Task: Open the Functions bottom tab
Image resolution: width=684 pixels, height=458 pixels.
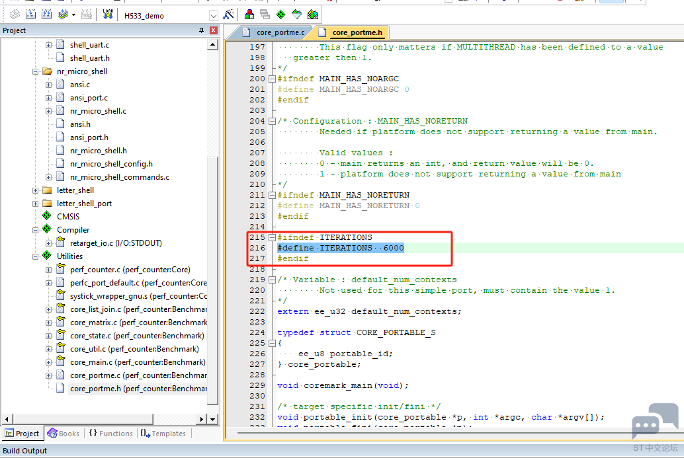Action: tap(110, 433)
